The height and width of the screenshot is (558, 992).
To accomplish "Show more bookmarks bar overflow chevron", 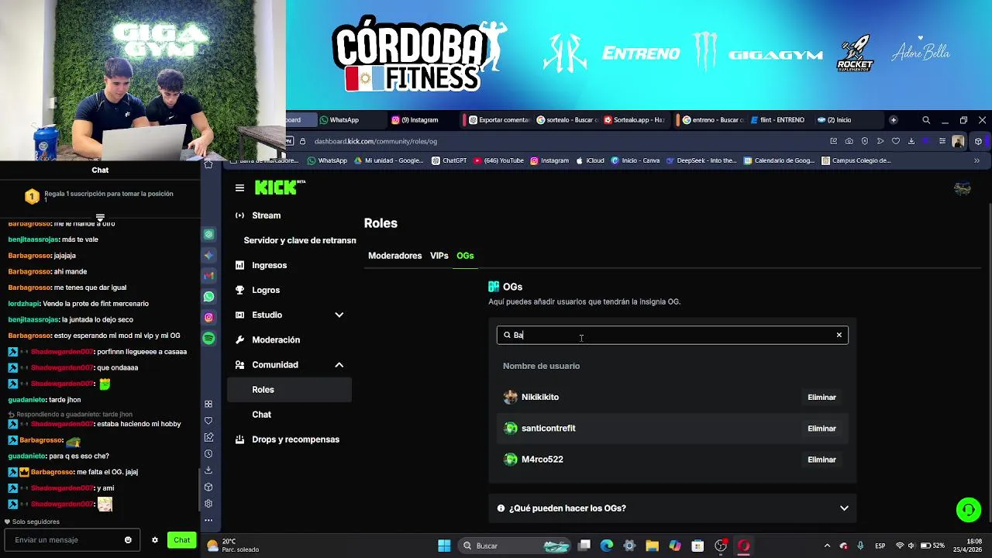I will [976, 160].
